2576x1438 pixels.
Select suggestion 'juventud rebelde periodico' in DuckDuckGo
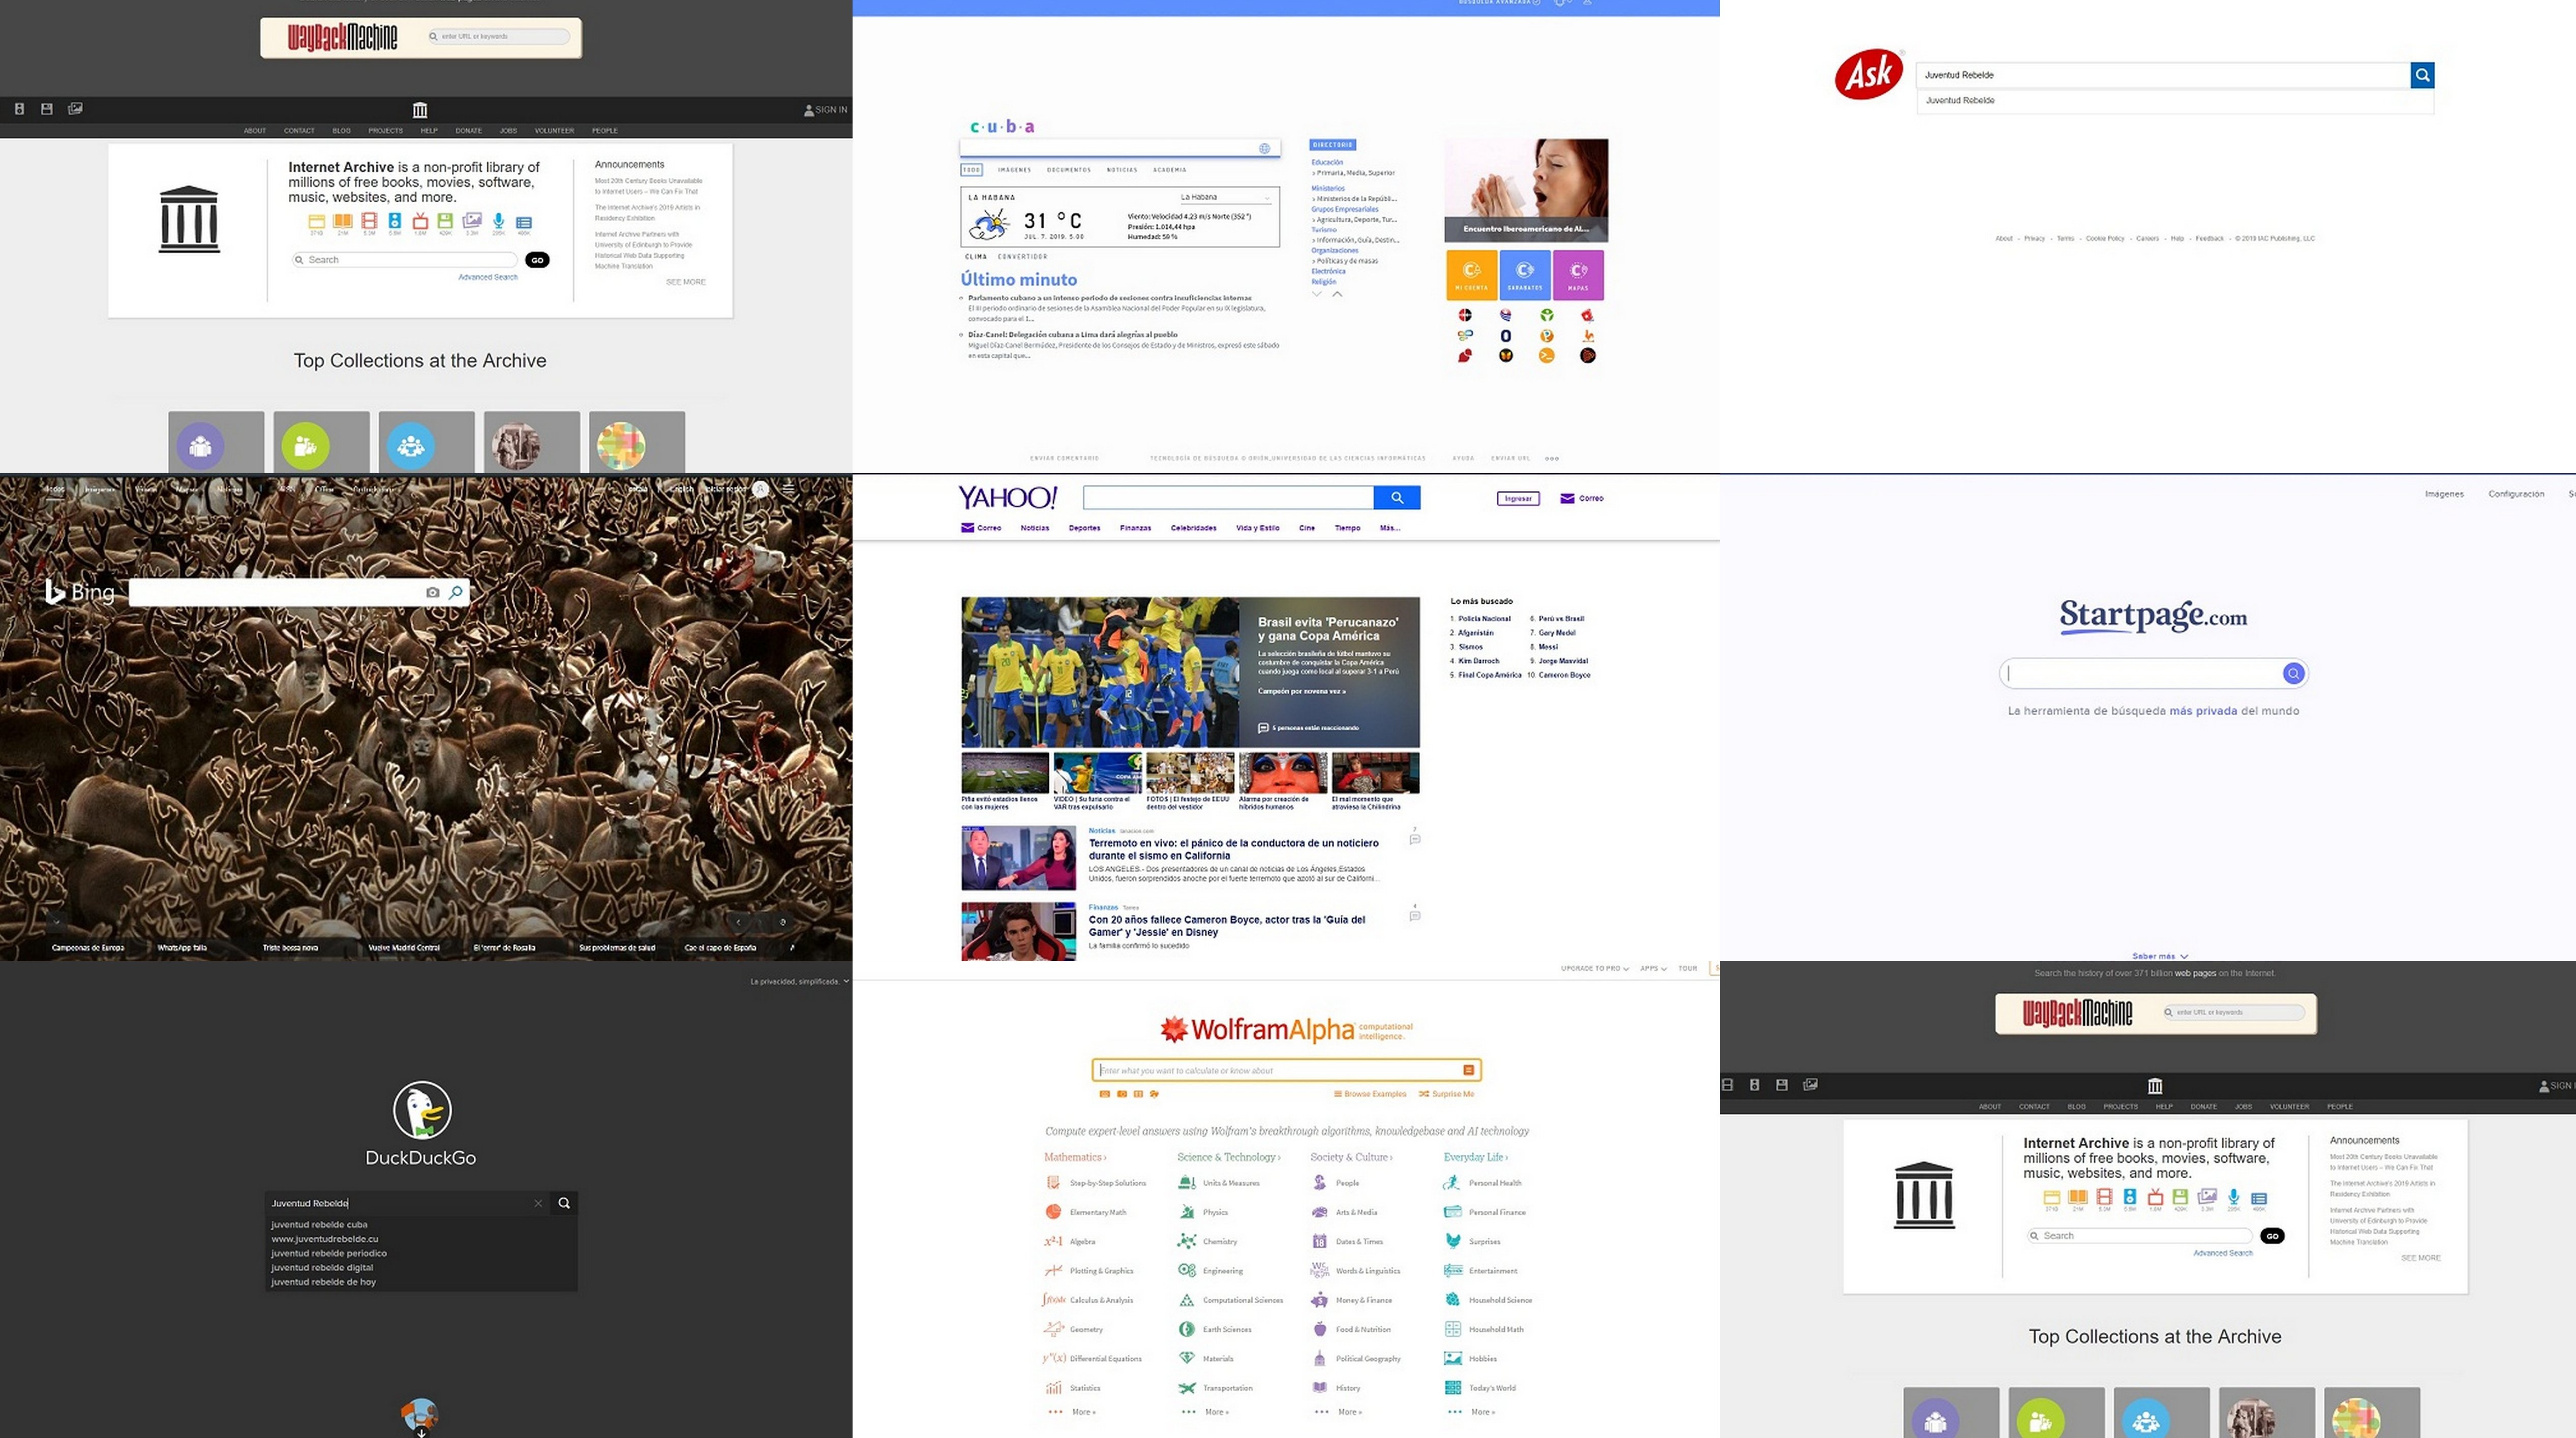(329, 1253)
